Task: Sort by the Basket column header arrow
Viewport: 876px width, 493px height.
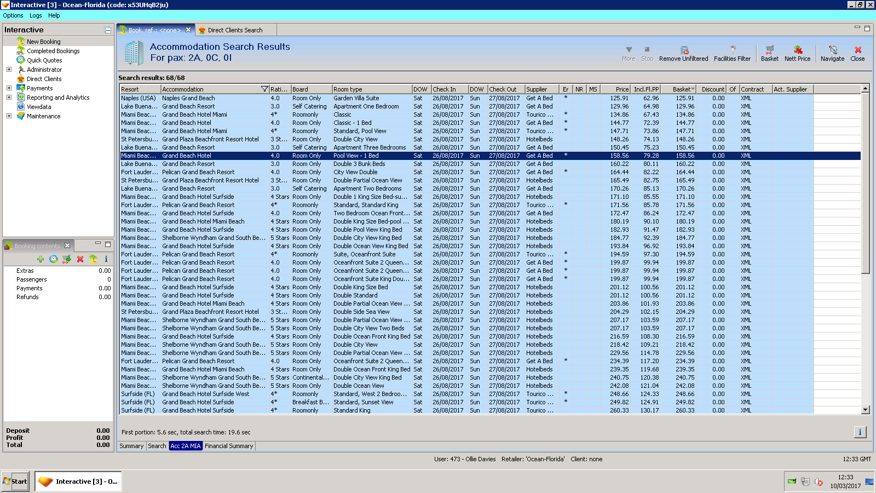Action: click(x=693, y=89)
